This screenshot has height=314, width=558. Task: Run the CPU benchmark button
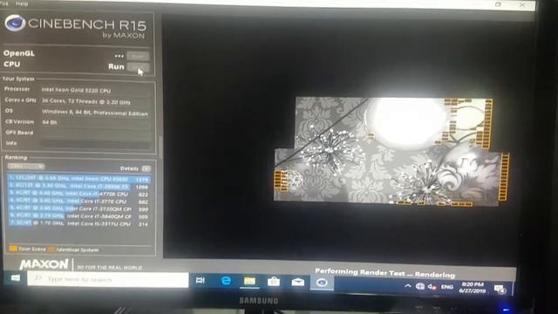click(138, 67)
